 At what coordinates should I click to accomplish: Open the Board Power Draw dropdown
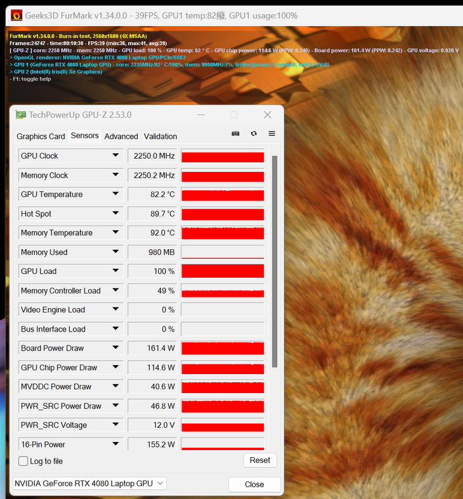click(115, 348)
